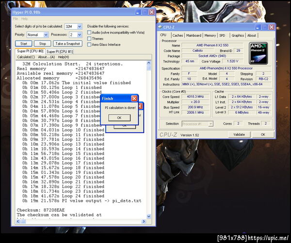Switch to the Graphics tab in CPU-Z

click(x=238, y=35)
